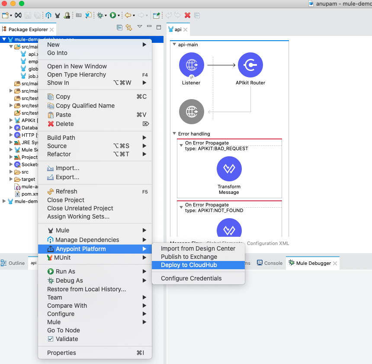
Task: Click Configure Credentials in the submenu
Action: click(x=191, y=278)
